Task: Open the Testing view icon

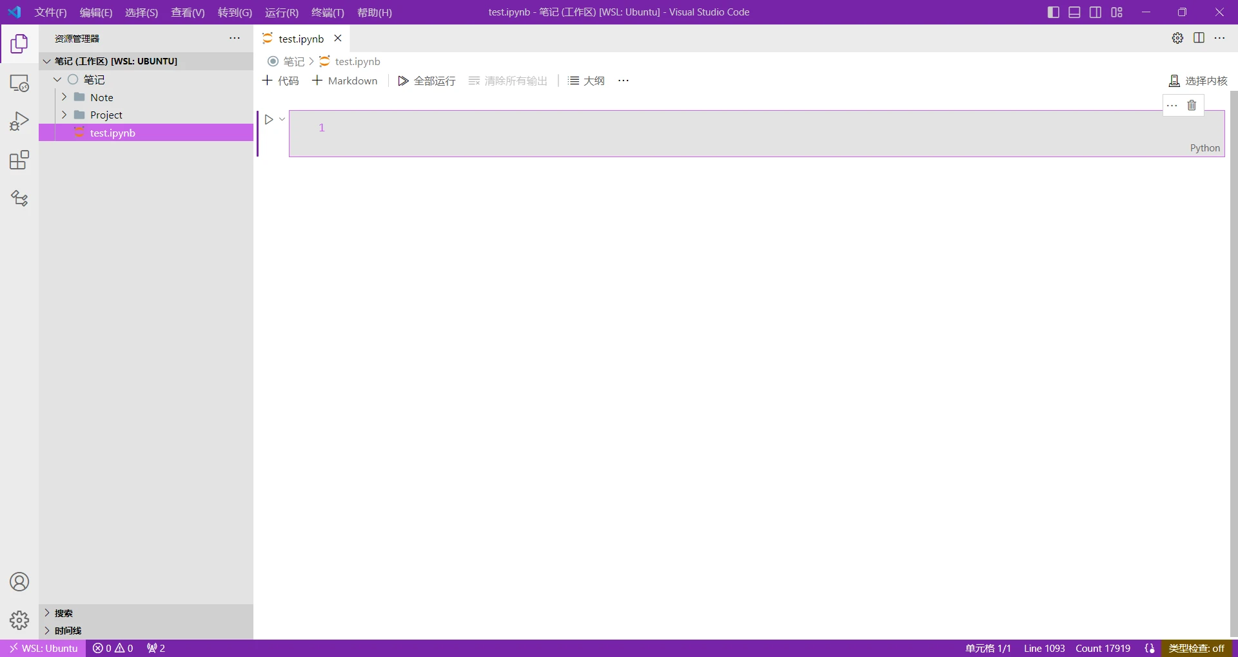Action: [19, 198]
